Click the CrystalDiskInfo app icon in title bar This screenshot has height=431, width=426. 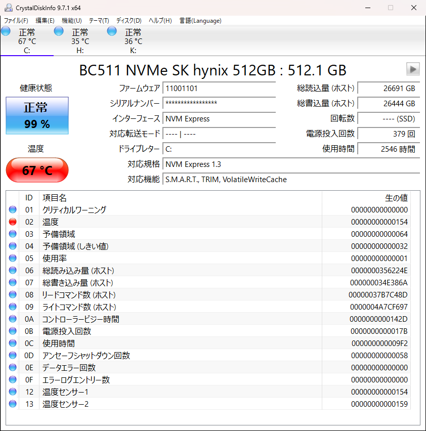(8, 8)
